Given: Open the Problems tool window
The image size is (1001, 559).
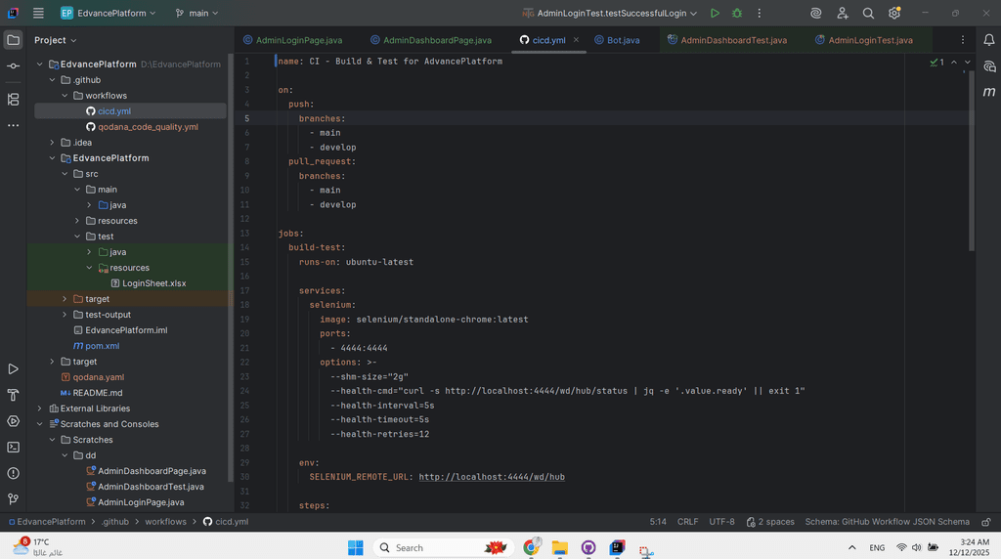Looking at the screenshot, I should (13, 473).
